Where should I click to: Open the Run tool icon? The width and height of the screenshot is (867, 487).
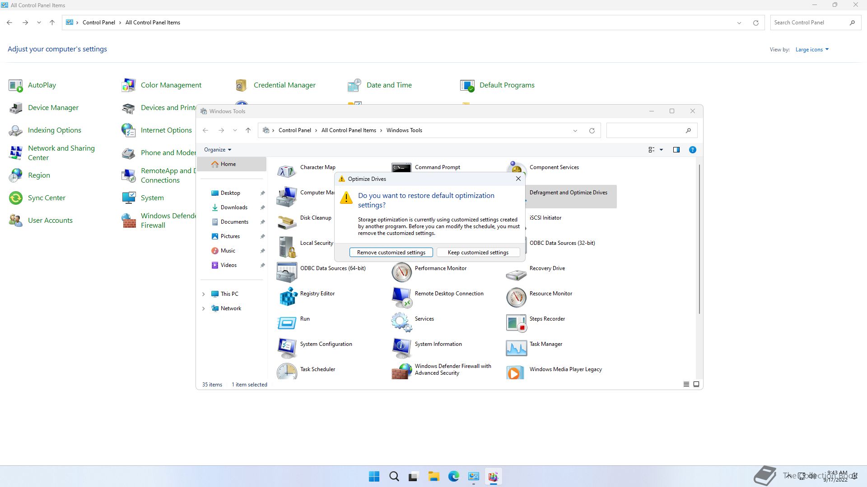[x=287, y=323]
